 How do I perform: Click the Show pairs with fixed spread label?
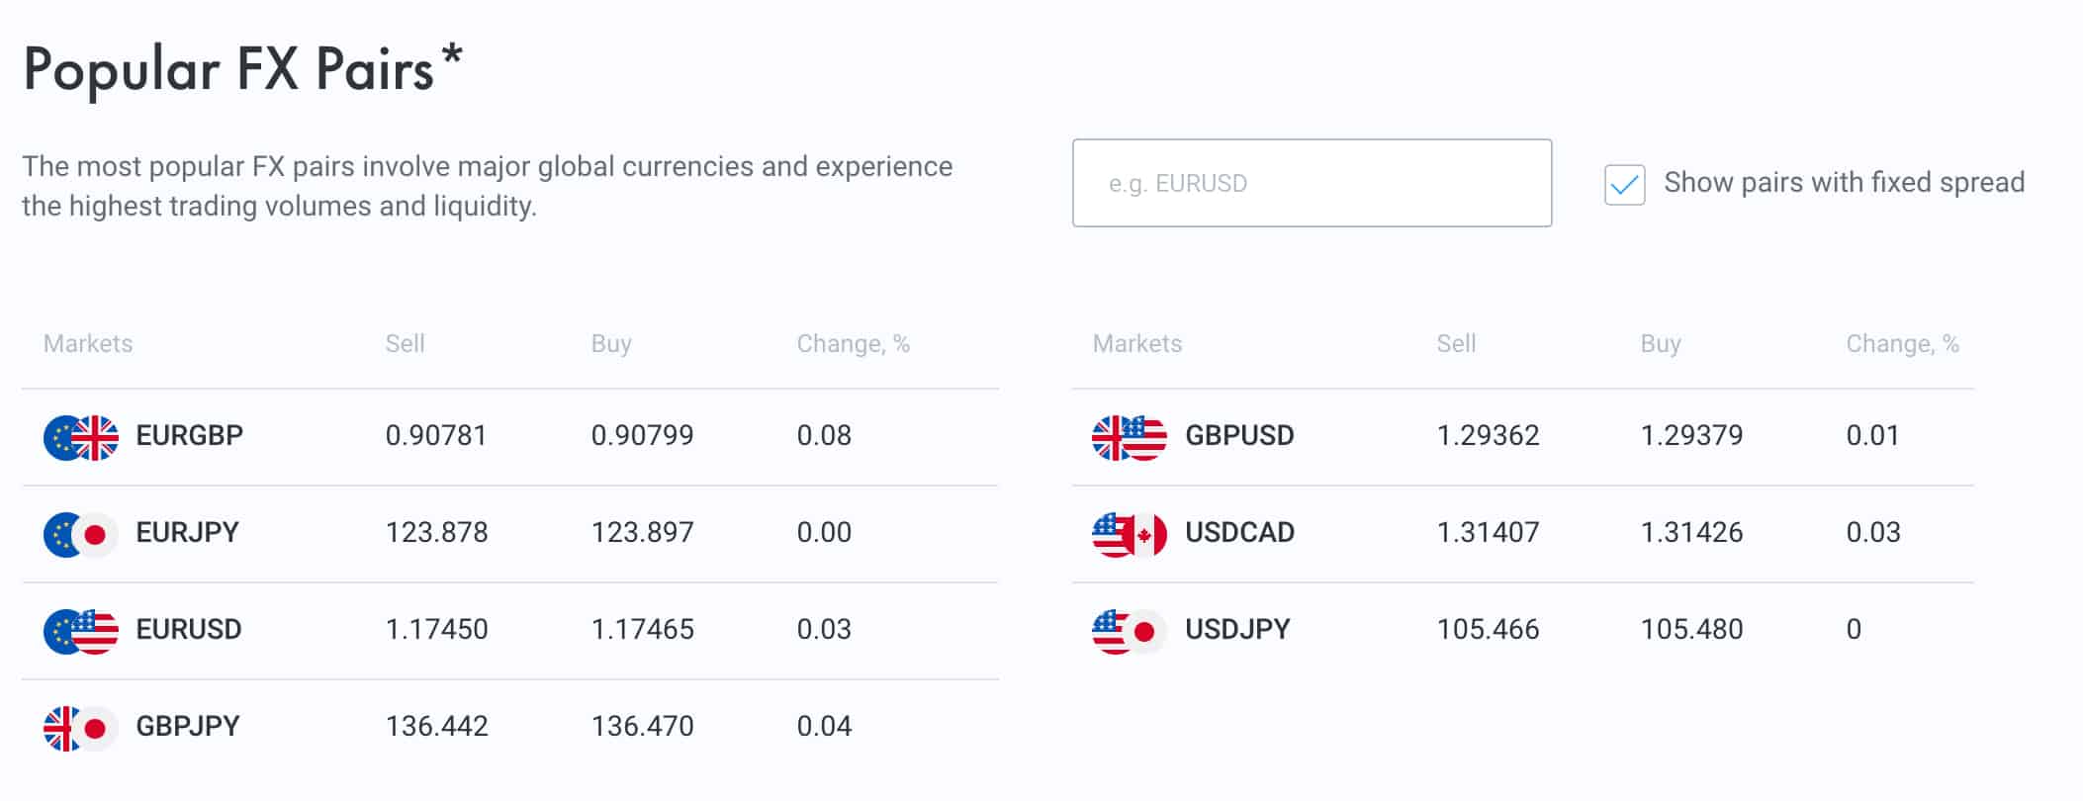coord(1844,182)
